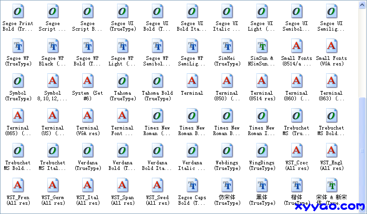Image resolution: width=367 pixels, height=214 pixels.
Task: Select the WST_Czec (All res) font icon
Action: [297, 150]
